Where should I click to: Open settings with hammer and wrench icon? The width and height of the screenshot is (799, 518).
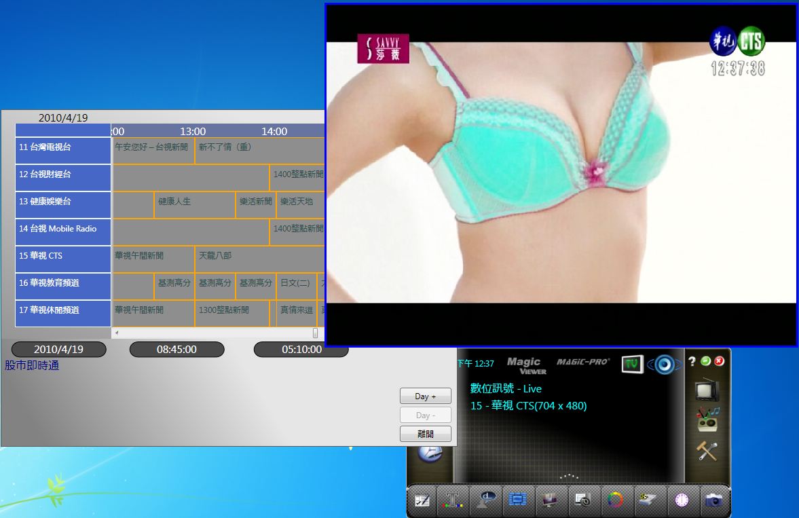[x=707, y=450]
